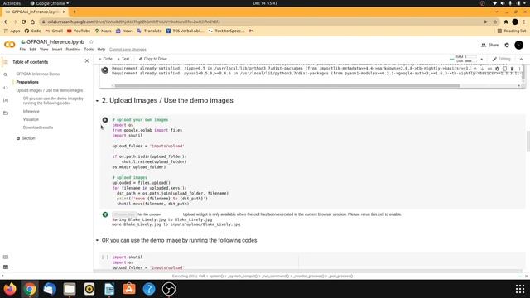
Task: Open the Runtime menu
Action: coord(73,50)
